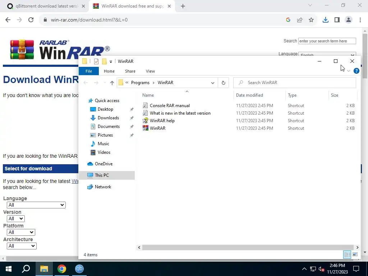This screenshot has width=368, height=276.
Task: Expand the Explorer ribbon chevron
Action: [349, 71]
